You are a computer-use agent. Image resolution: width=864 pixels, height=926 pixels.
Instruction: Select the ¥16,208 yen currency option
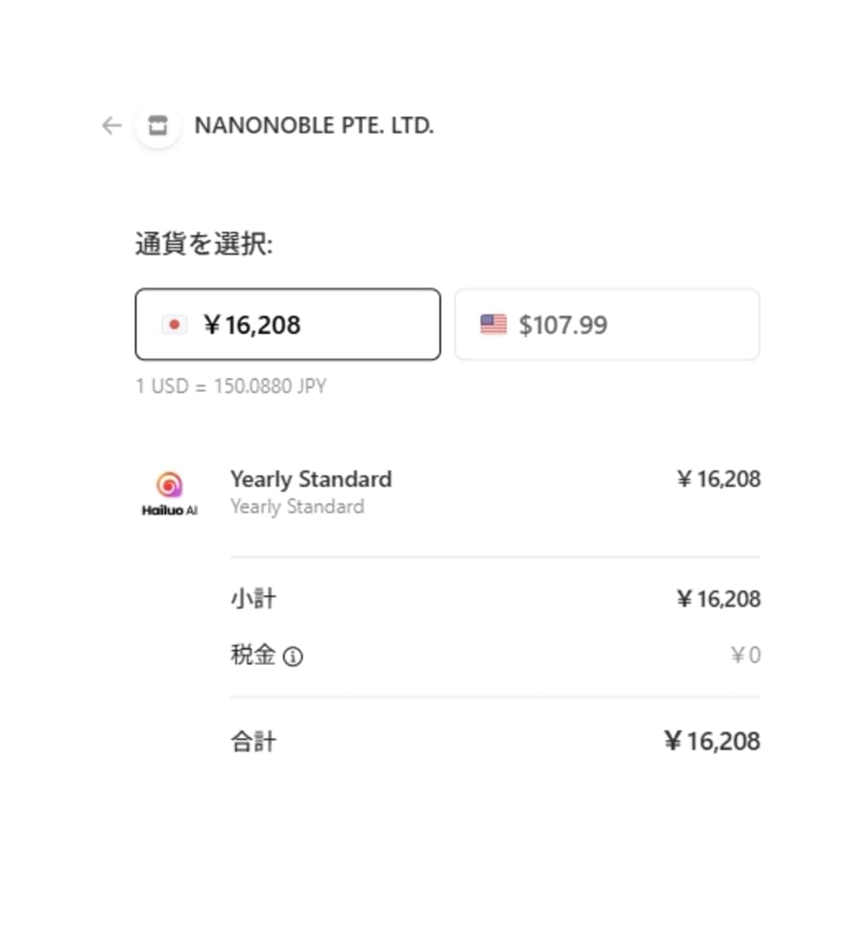[x=288, y=324]
